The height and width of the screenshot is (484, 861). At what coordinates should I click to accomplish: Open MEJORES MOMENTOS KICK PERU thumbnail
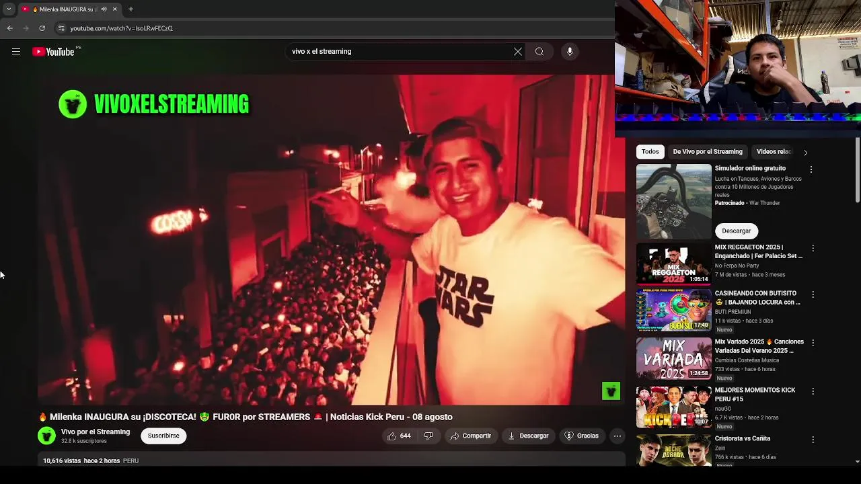coord(674,407)
